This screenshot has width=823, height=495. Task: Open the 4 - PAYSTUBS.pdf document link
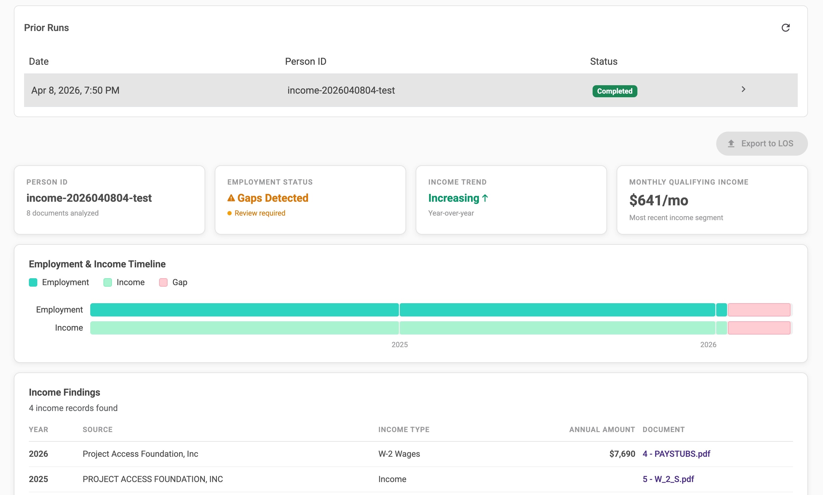pos(676,454)
